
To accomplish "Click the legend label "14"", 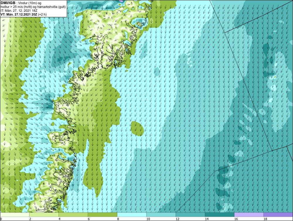I will [x=207, y=219].
